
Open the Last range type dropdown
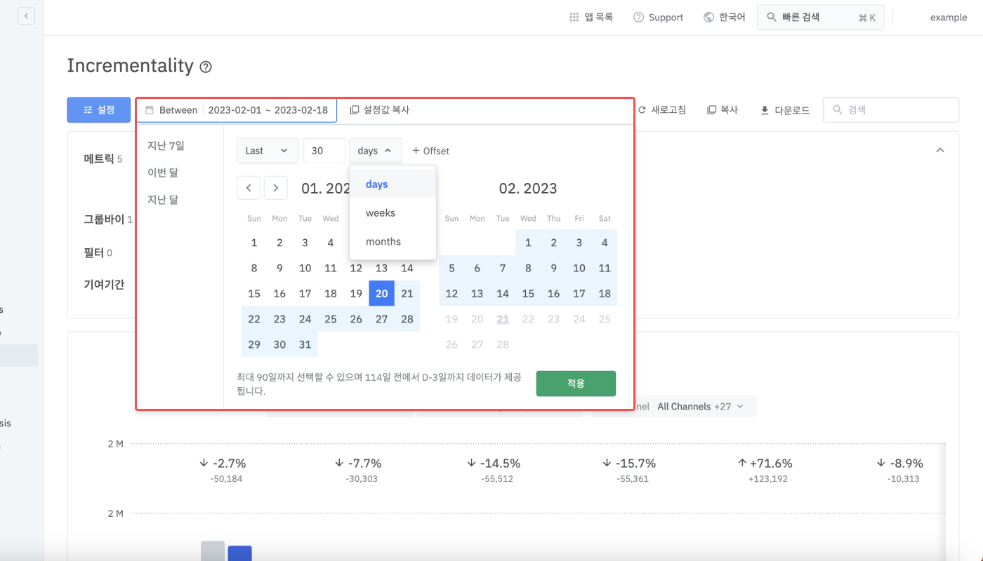(268, 151)
